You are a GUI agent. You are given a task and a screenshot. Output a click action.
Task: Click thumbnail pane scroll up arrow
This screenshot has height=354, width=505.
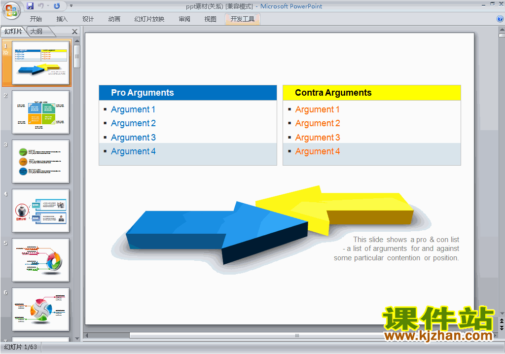tap(77, 41)
